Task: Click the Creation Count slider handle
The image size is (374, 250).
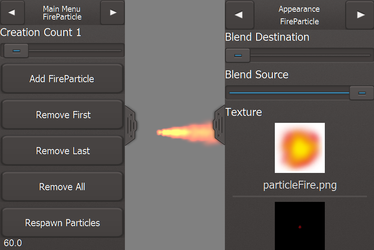Action: click(x=16, y=51)
